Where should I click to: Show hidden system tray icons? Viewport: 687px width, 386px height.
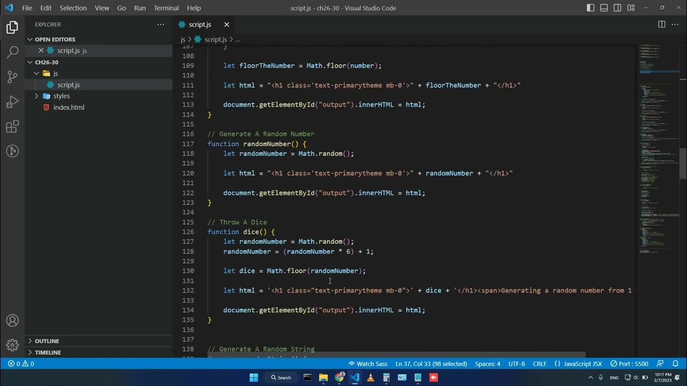click(x=591, y=377)
